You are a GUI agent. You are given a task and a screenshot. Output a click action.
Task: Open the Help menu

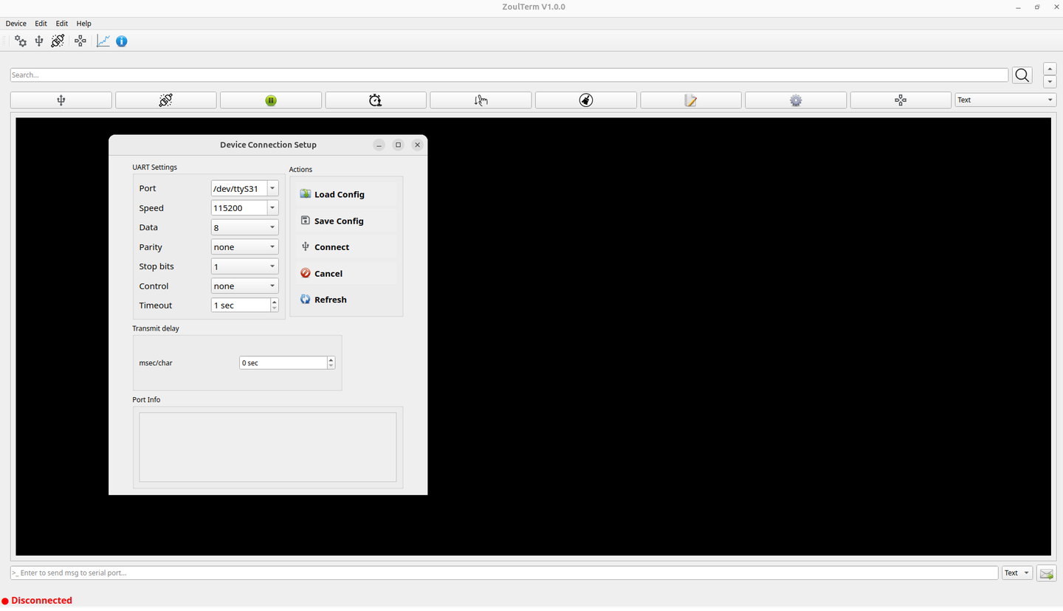pyautogui.click(x=84, y=24)
